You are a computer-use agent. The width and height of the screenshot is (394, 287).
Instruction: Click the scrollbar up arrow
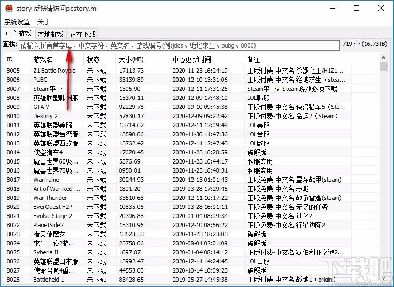click(x=383, y=58)
